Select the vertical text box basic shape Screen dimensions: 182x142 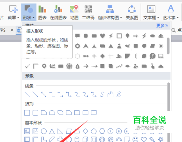click(x=35, y=131)
